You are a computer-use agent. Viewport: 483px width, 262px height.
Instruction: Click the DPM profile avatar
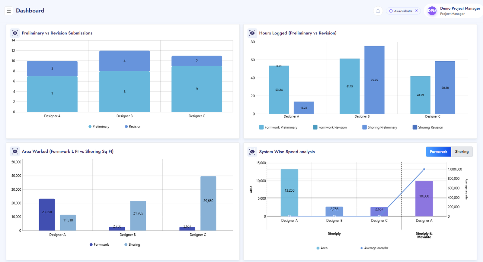pyautogui.click(x=432, y=11)
